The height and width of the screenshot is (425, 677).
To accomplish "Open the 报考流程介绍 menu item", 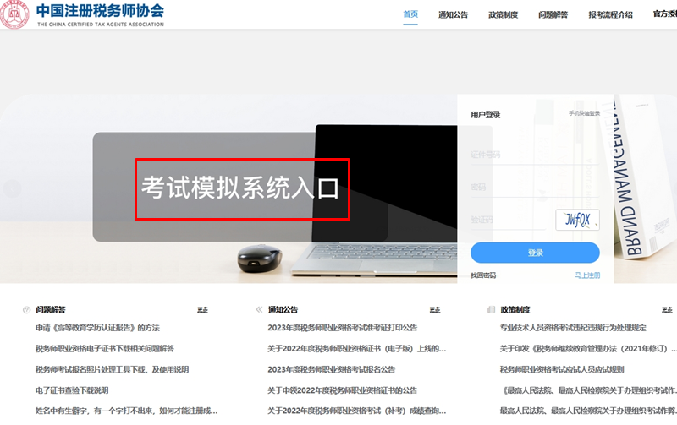I will pyautogui.click(x=610, y=14).
